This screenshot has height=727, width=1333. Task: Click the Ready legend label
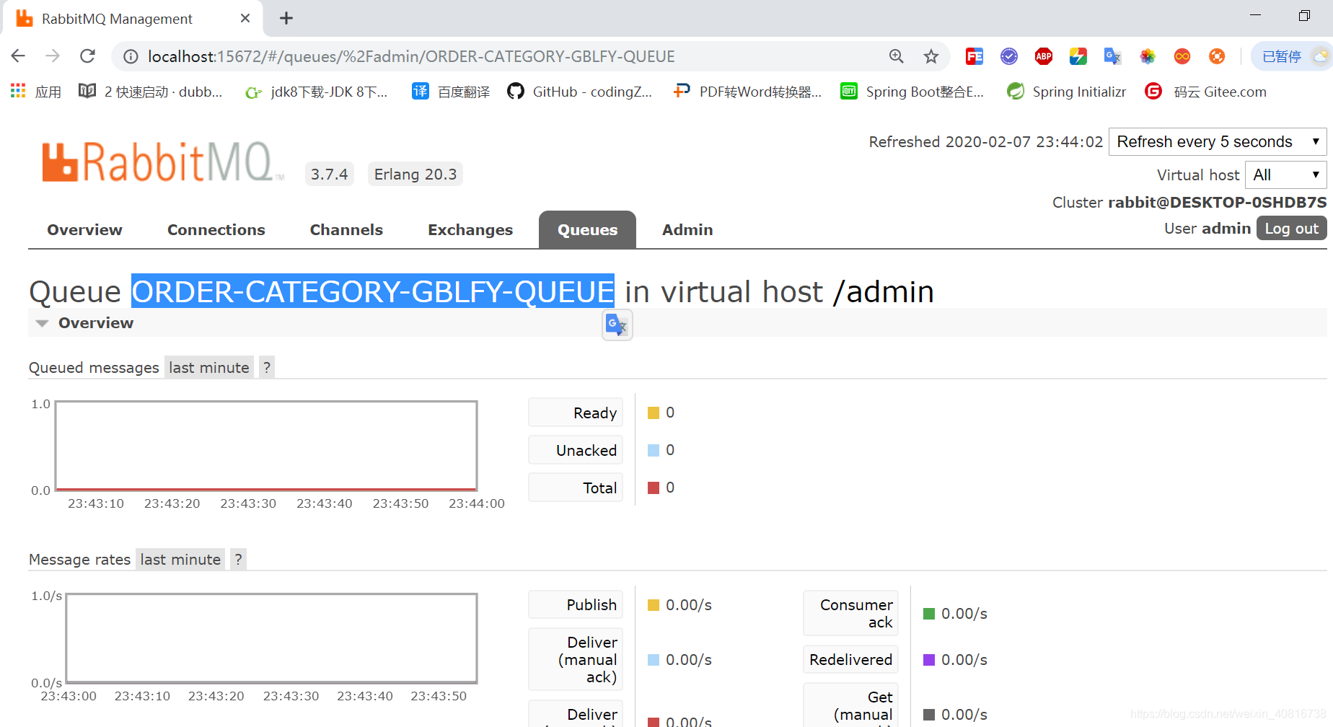[576, 413]
